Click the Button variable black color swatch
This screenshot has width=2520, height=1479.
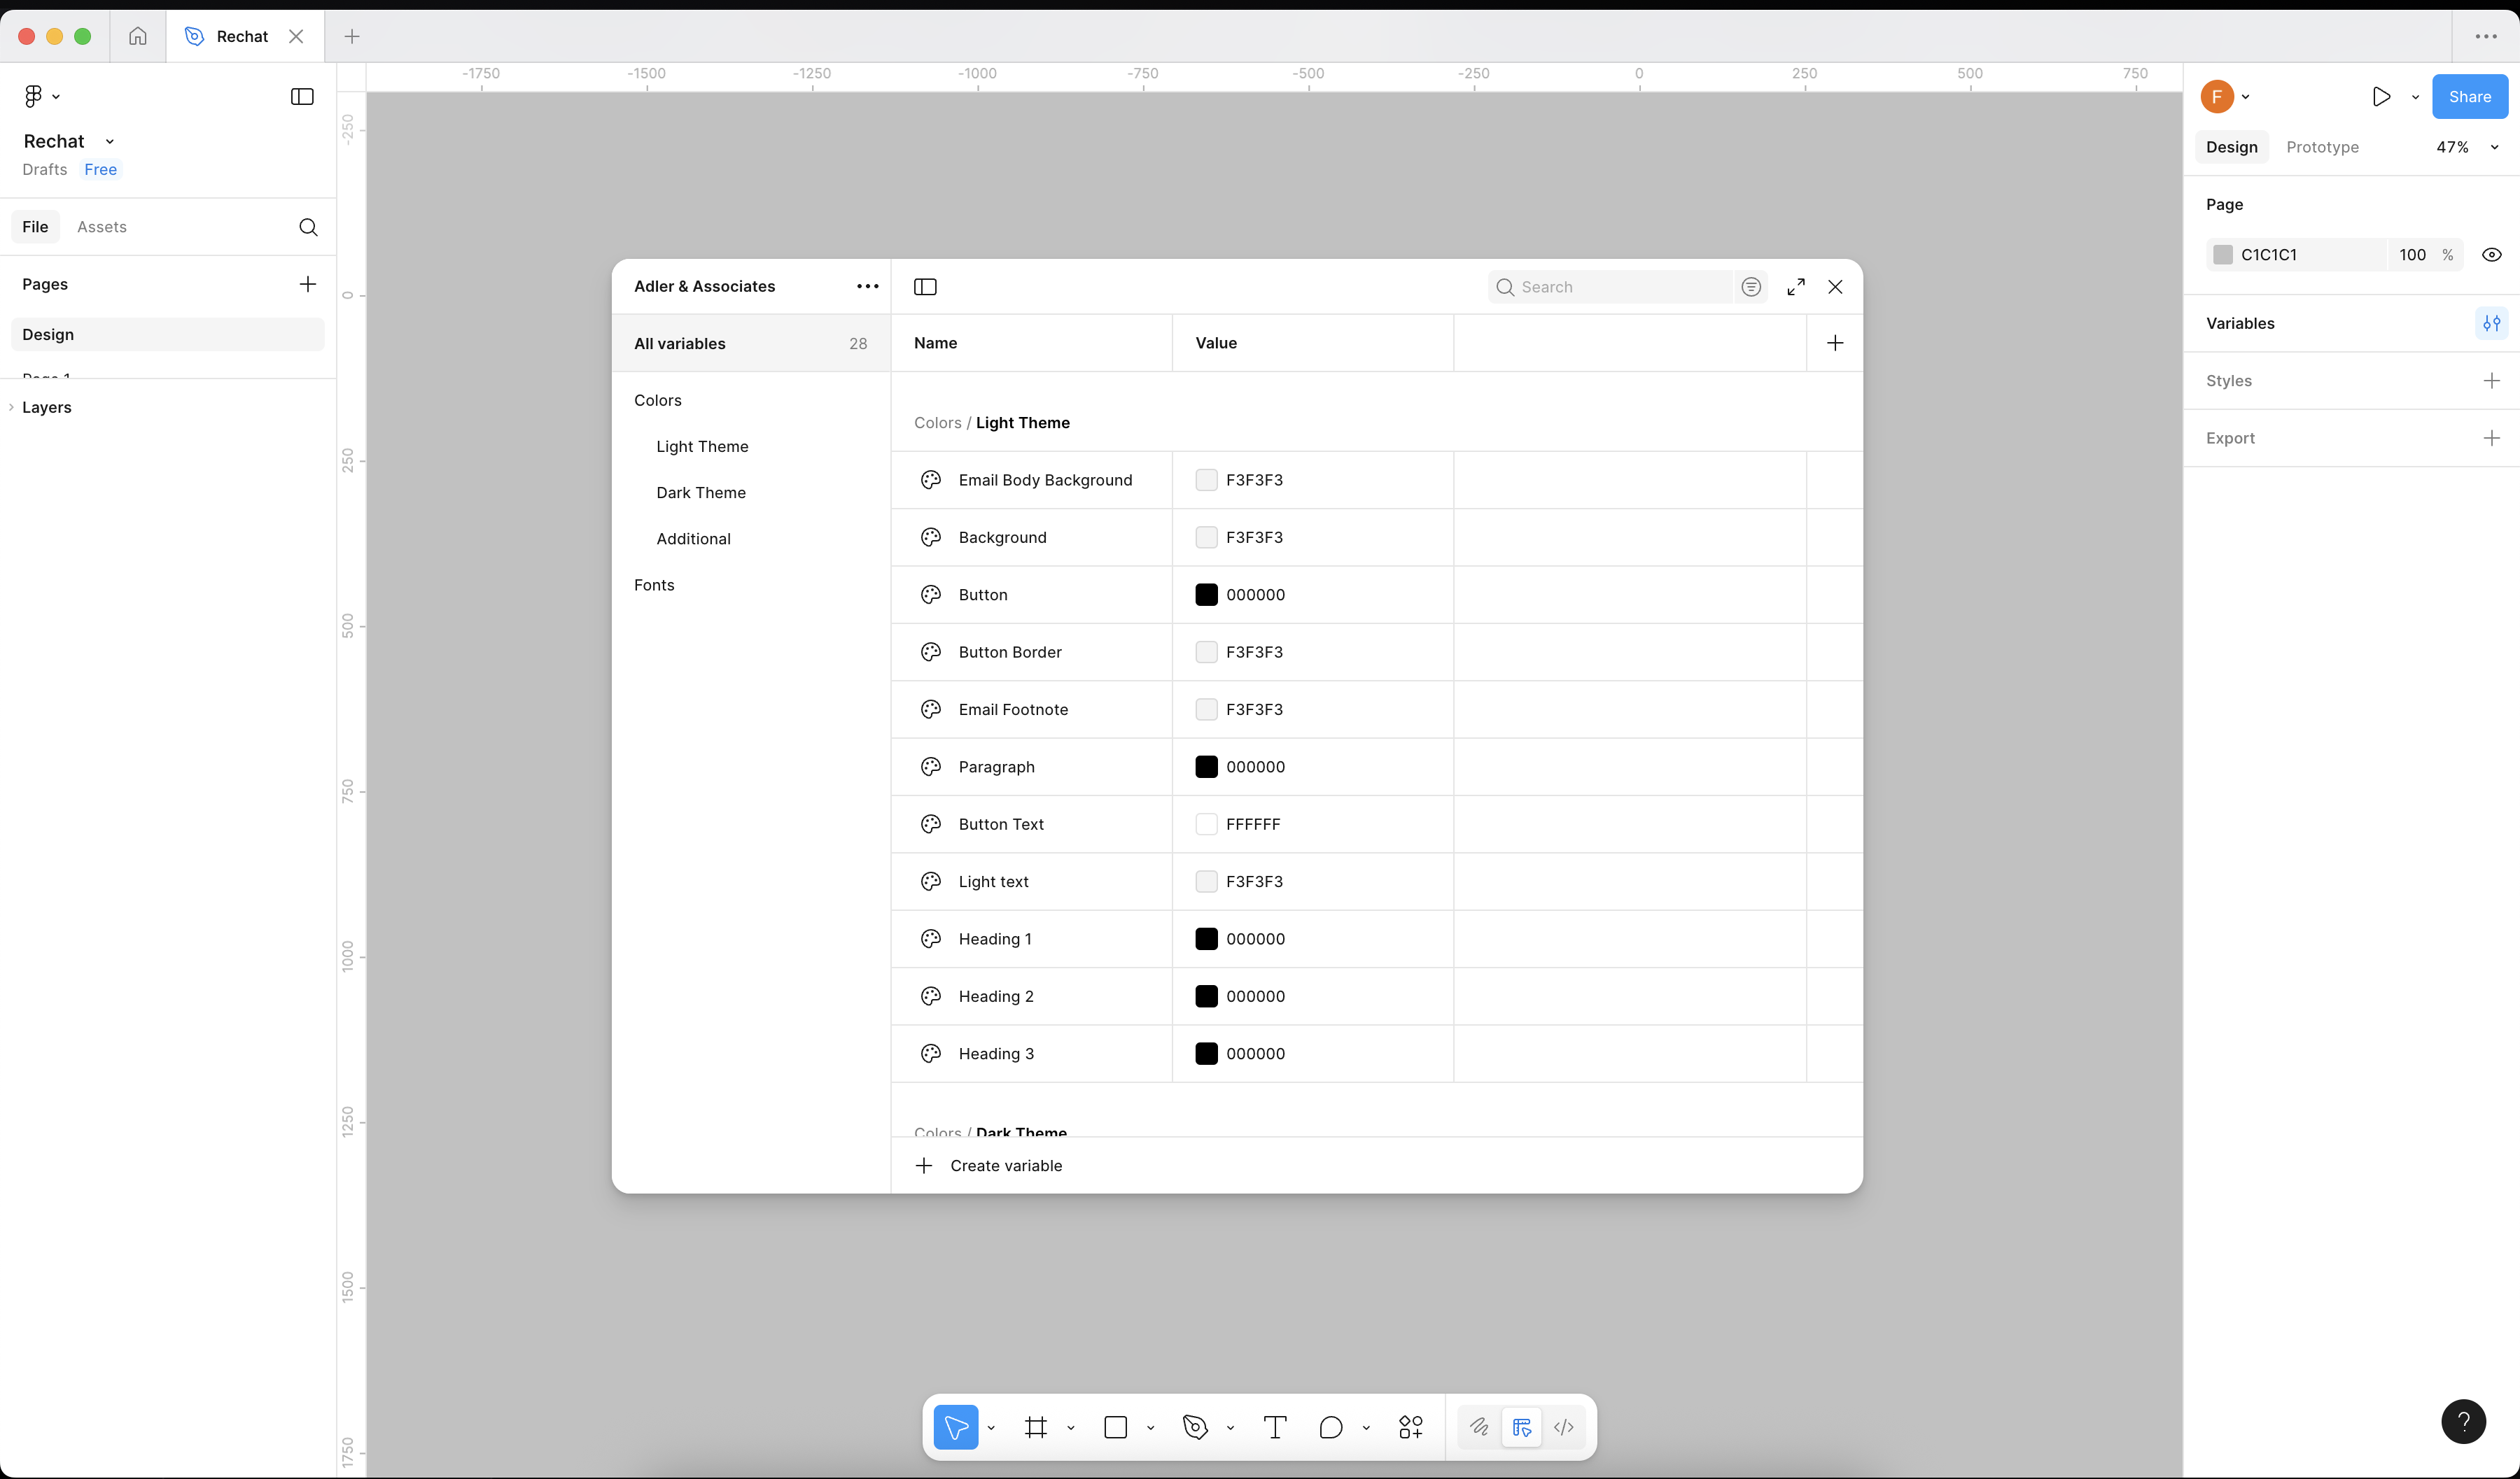[x=1206, y=595]
